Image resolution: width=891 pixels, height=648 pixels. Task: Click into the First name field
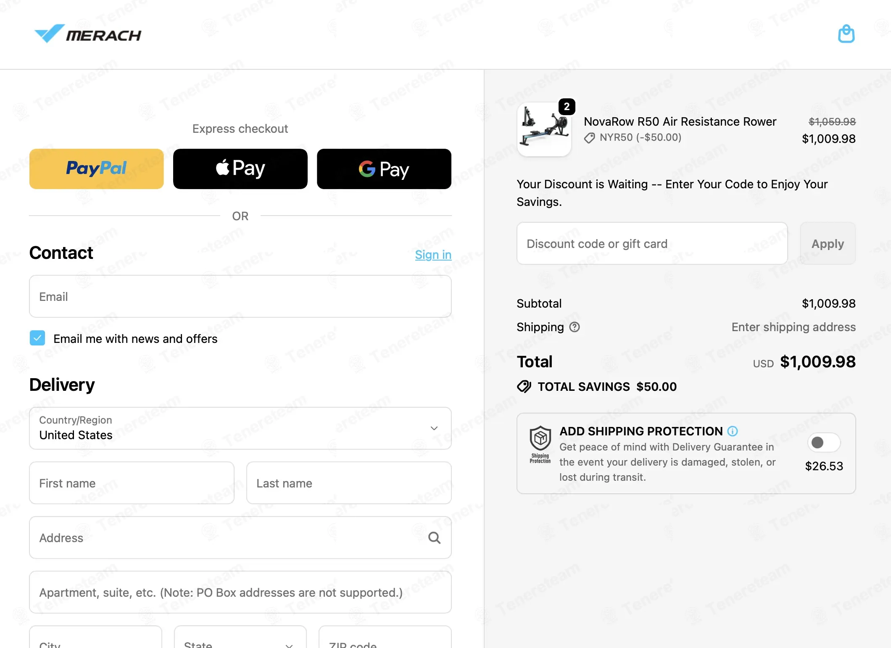coord(132,483)
